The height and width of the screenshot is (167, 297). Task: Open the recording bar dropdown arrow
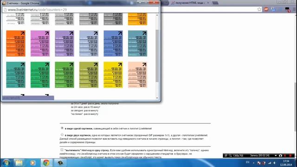coord(276,156)
